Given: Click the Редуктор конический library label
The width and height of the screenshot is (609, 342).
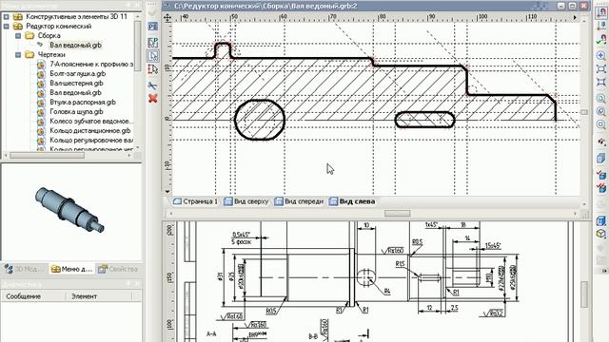Looking at the screenshot, I should [x=59, y=26].
